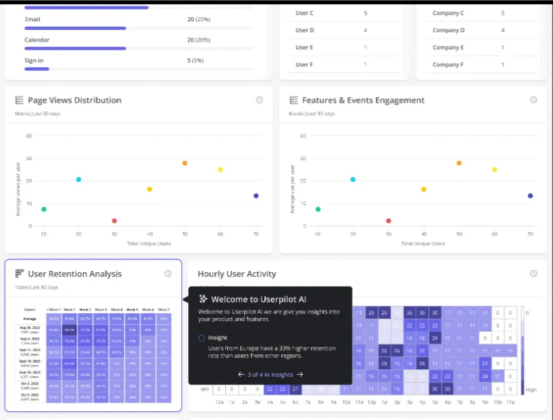The width and height of the screenshot is (553, 420).
Task: Go to the next AI insight arrow
Action: [300, 375]
